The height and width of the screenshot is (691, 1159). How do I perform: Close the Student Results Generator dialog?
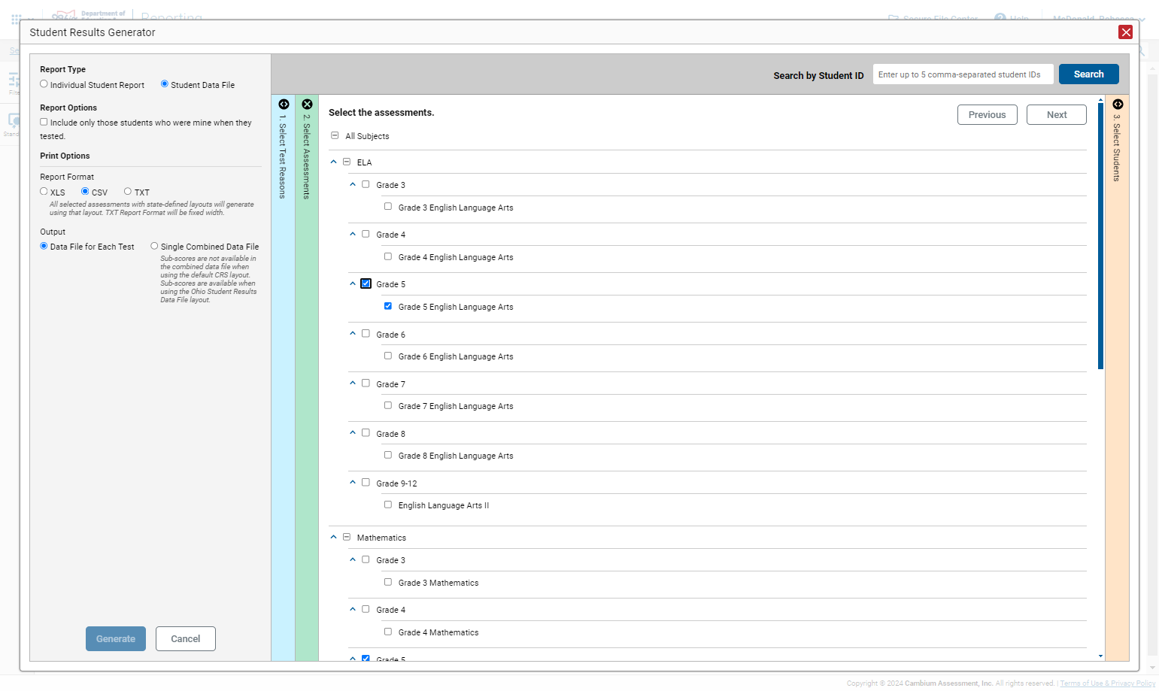[1125, 32]
